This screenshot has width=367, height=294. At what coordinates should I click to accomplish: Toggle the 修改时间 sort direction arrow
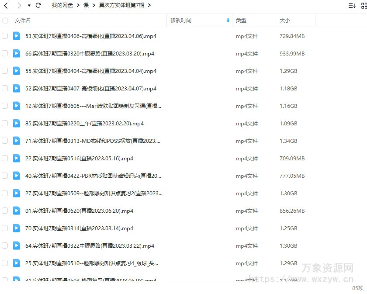(x=227, y=20)
